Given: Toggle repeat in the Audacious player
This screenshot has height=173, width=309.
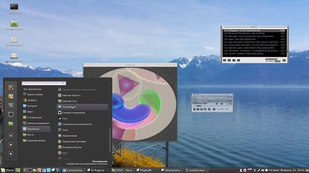Looking at the screenshot, I should (226, 109).
